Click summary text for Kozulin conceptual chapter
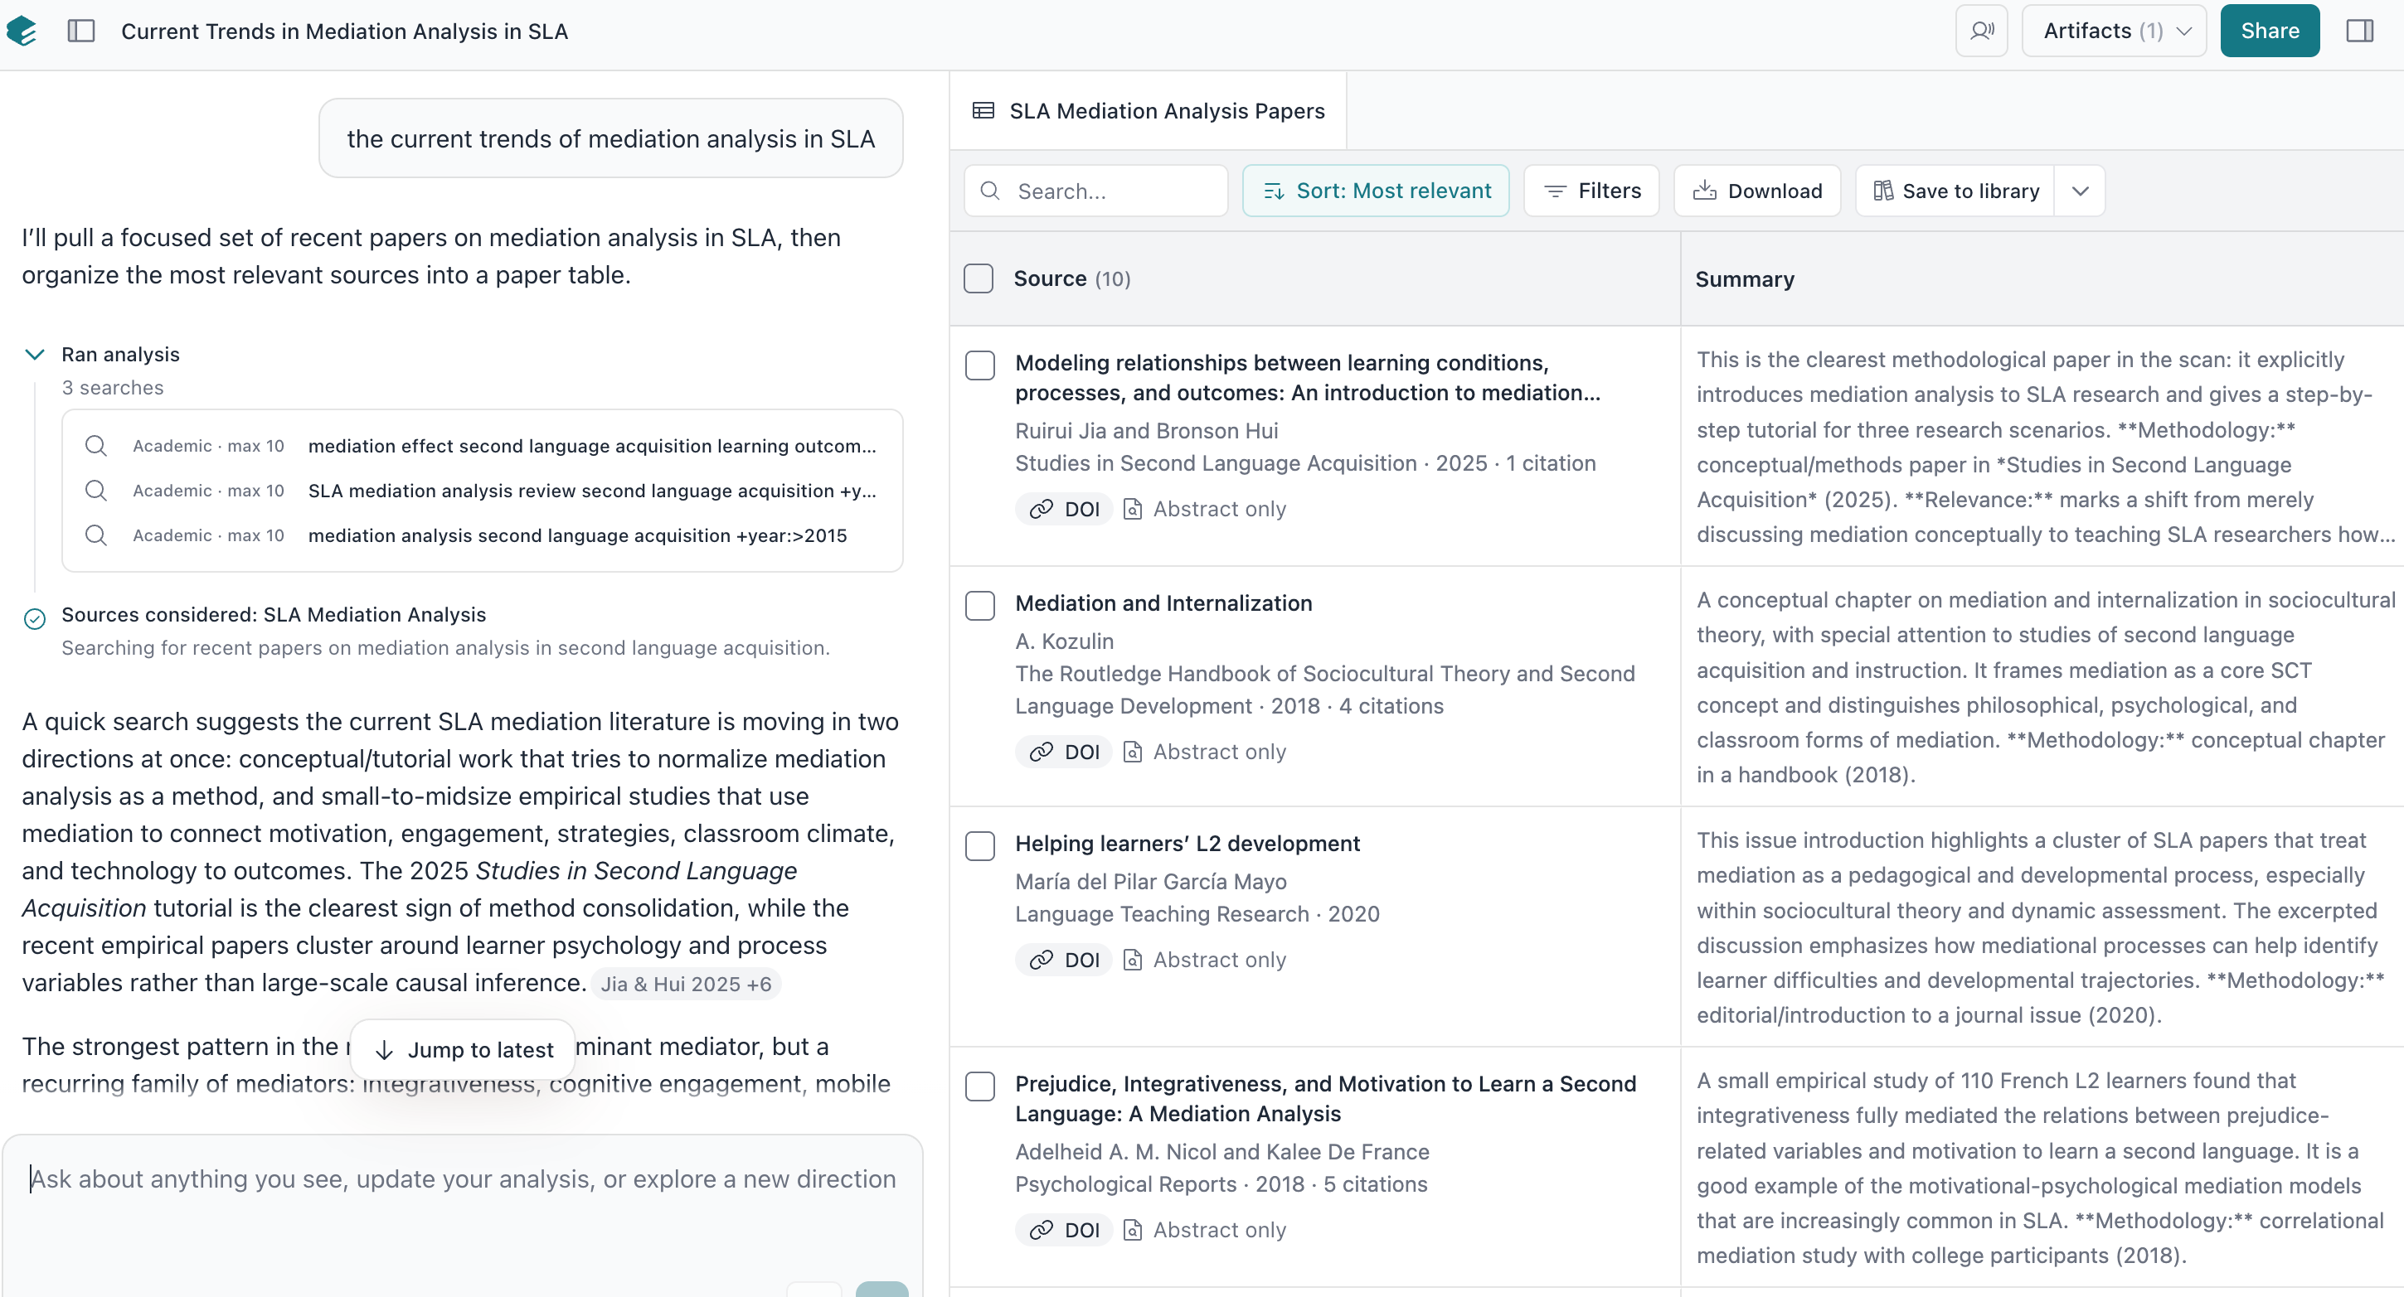The width and height of the screenshot is (2404, 1297). 2044,687
